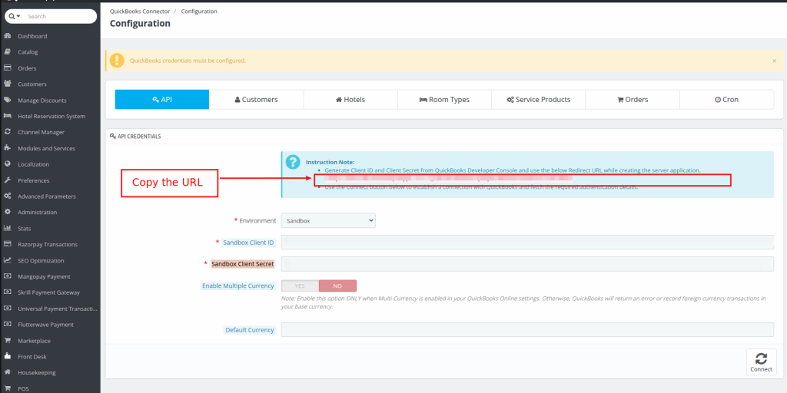Screen dimensions: 787x393
Task: Click the Channel Manager refresh icon
Action: pyautogui.click(x=8, y=132)
